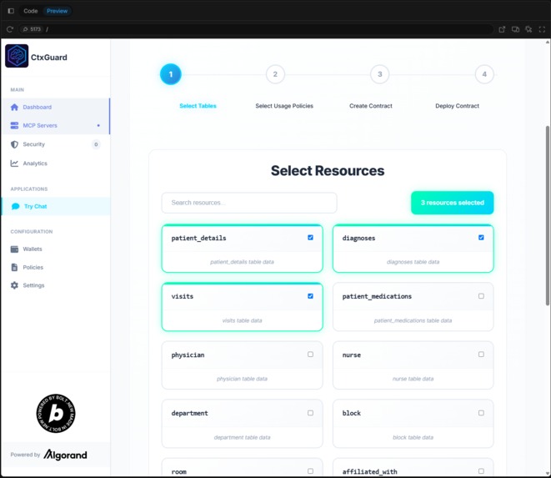Viewport: 551px width, 478px height.
Task: Uncheck the patient_details checkbox
Action: click(310, 238)
